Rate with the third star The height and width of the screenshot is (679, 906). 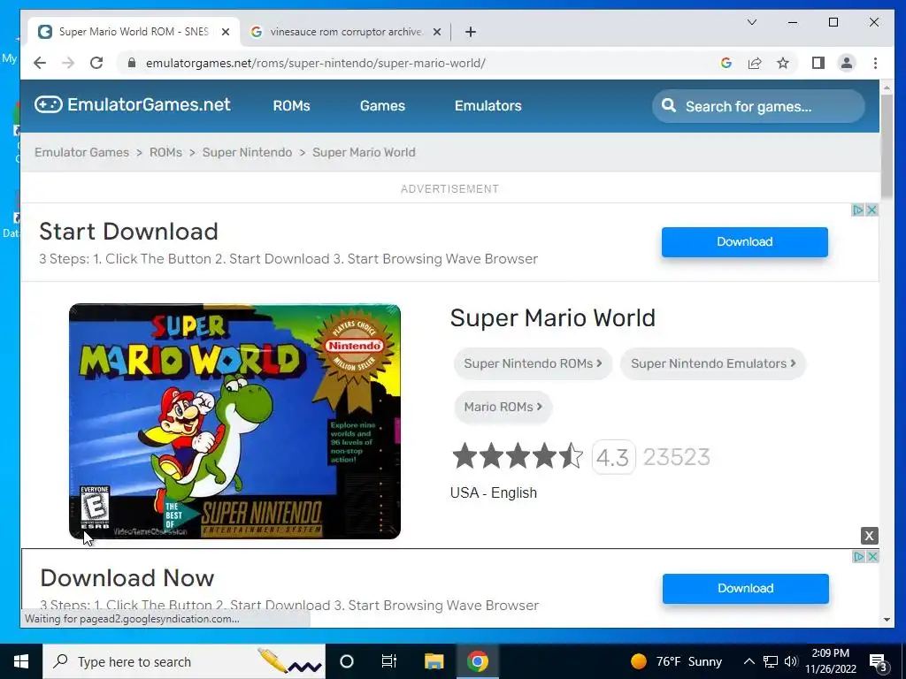518,456
